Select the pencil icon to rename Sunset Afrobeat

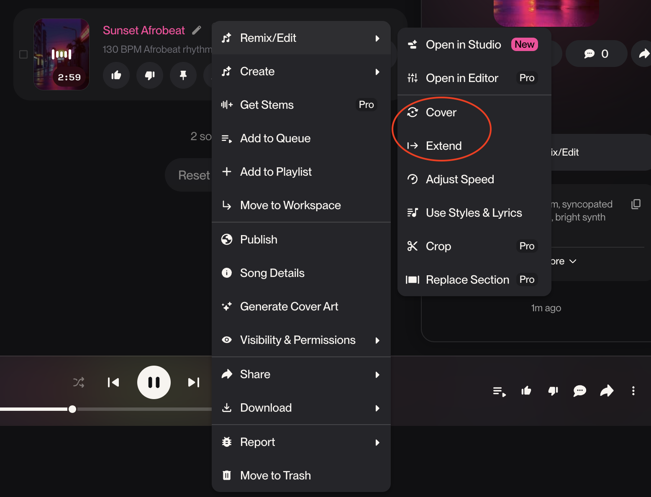point(197,30)
